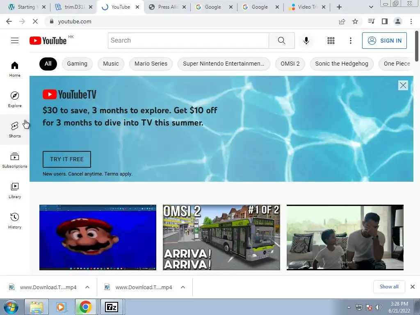Close the downloads bar
The image size is (420, 315).
click(413, 287)
